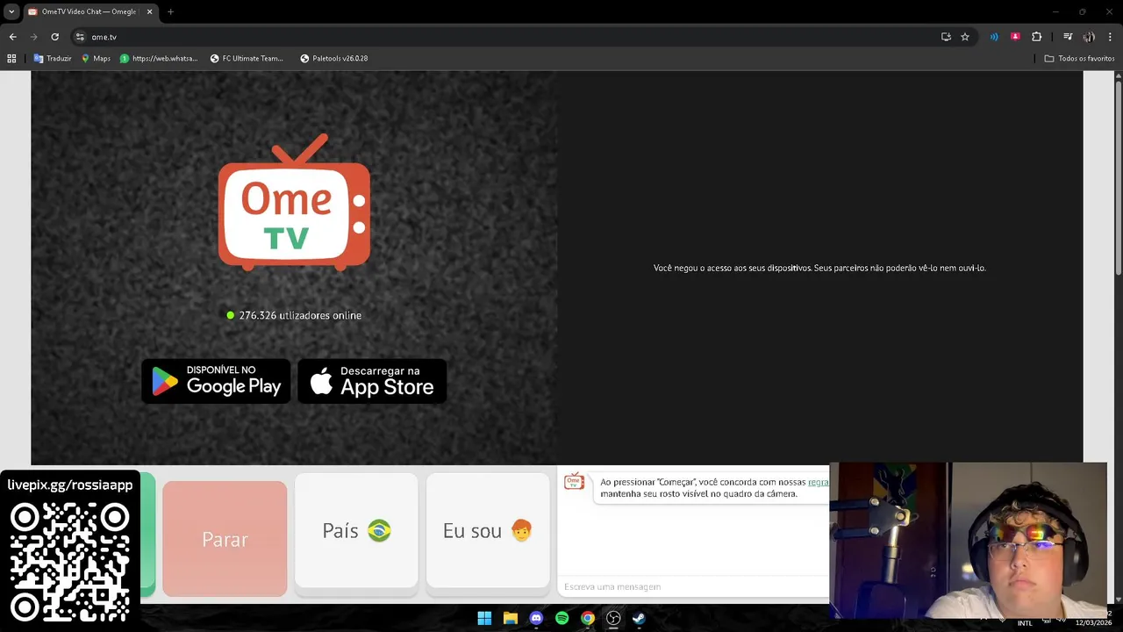Open the Eu sou gender selector

[488, 530]
